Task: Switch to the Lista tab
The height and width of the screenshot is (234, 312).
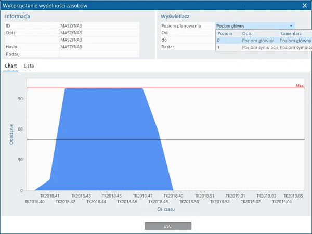Action: pyautogui.click(x=29, y=66)
